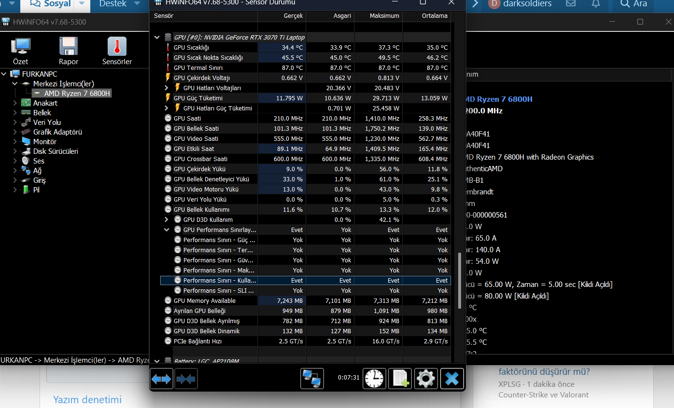
Task: Open the dropdown arrow next to Sosyal
Action: (82, 4)
